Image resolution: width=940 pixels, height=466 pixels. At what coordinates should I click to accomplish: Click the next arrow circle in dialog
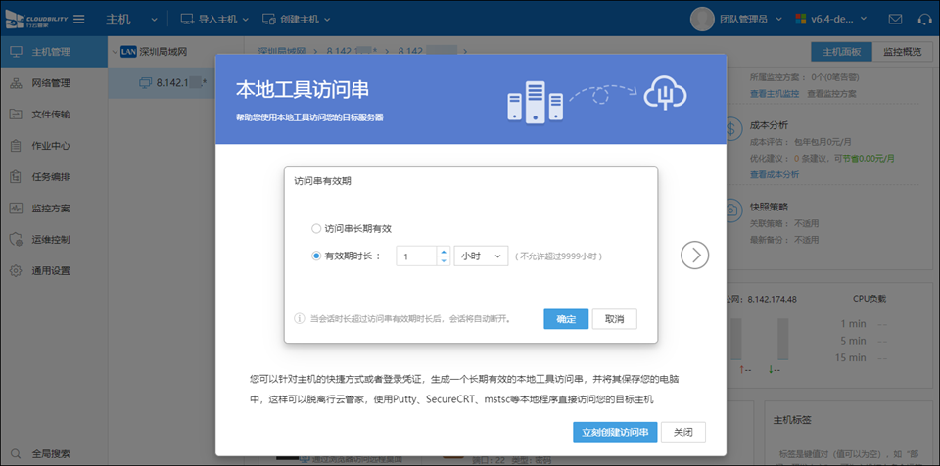pyautogui.click(x=695, y=256)
